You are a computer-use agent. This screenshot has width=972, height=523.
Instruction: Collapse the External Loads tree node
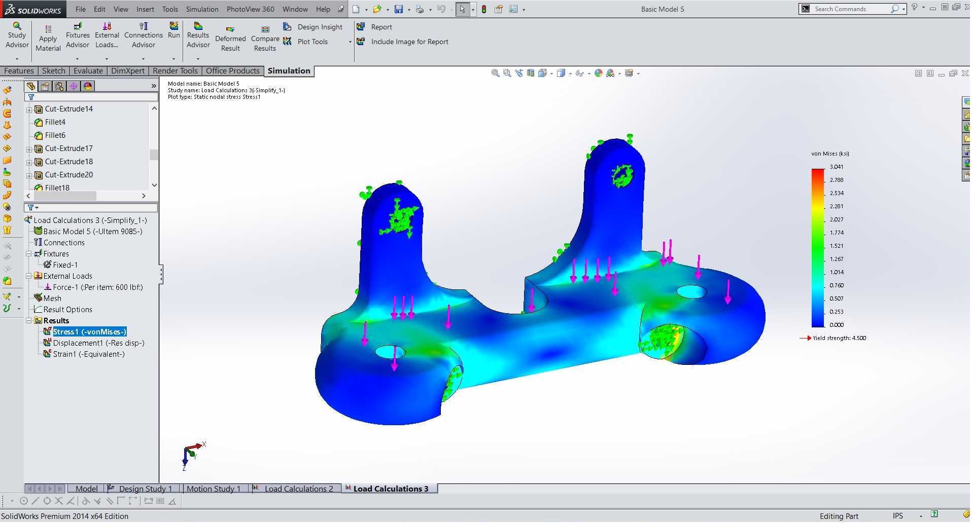click(29, 277)
